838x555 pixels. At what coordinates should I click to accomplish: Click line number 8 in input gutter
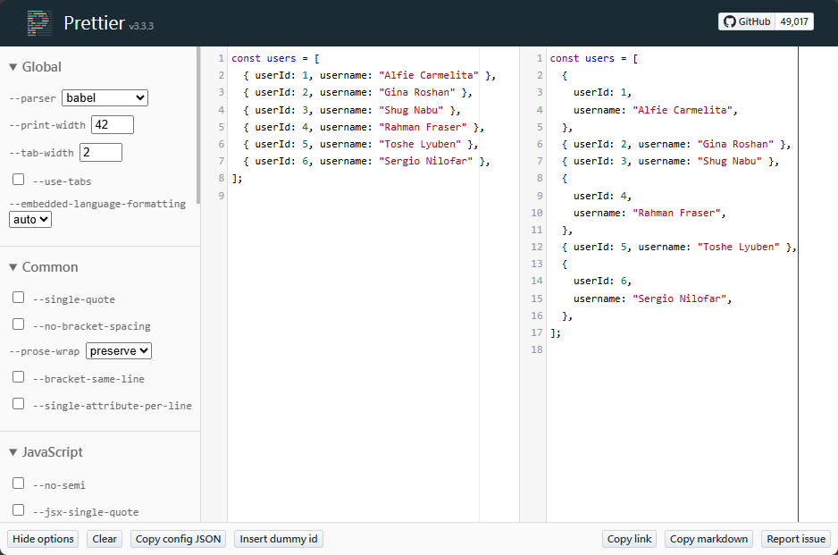222,178
